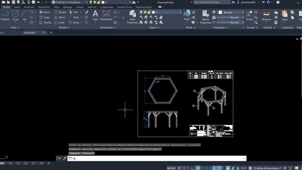Open the Annotate ribbon tab
This screenshot has height=170, width=302.
tap(29, 7)
